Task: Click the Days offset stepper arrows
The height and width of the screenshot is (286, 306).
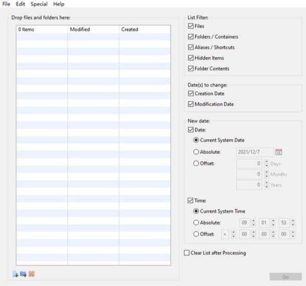Action: tap(267, 163)
